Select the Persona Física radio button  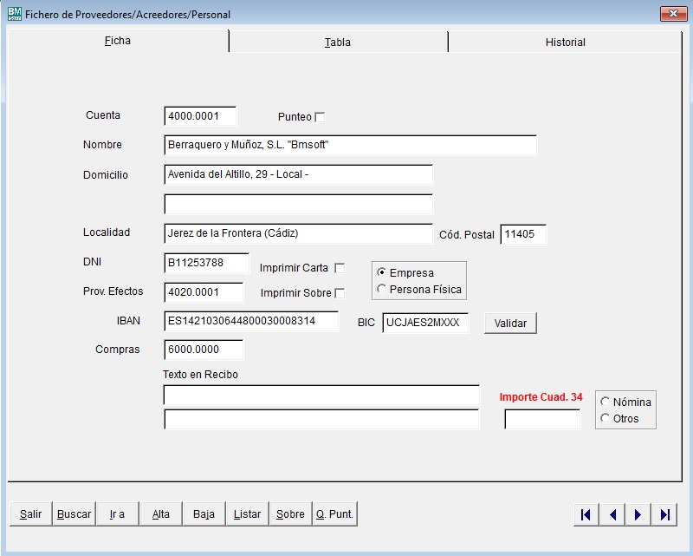coord(382,290)
